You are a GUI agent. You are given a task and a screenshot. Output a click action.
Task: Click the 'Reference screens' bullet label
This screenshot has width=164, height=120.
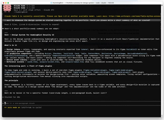15,62
